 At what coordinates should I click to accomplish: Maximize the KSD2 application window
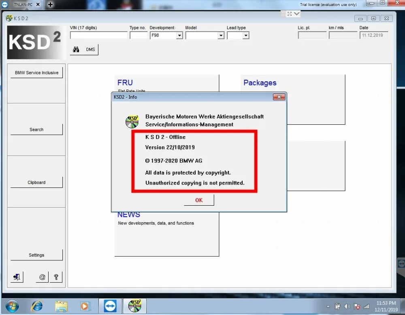point(373,18)
